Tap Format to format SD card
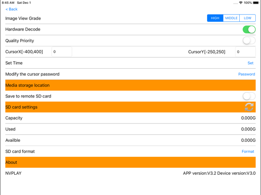 (248, 151)
